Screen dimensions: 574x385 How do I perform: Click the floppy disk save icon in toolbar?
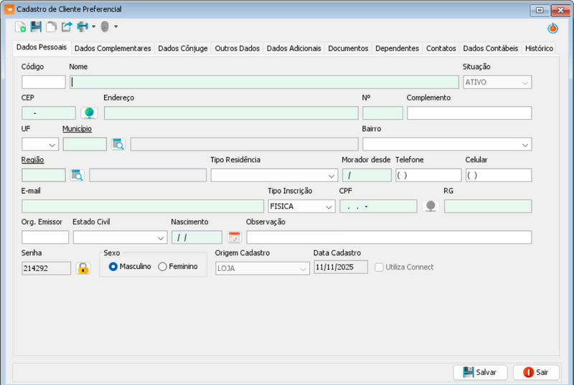(36, 27)
